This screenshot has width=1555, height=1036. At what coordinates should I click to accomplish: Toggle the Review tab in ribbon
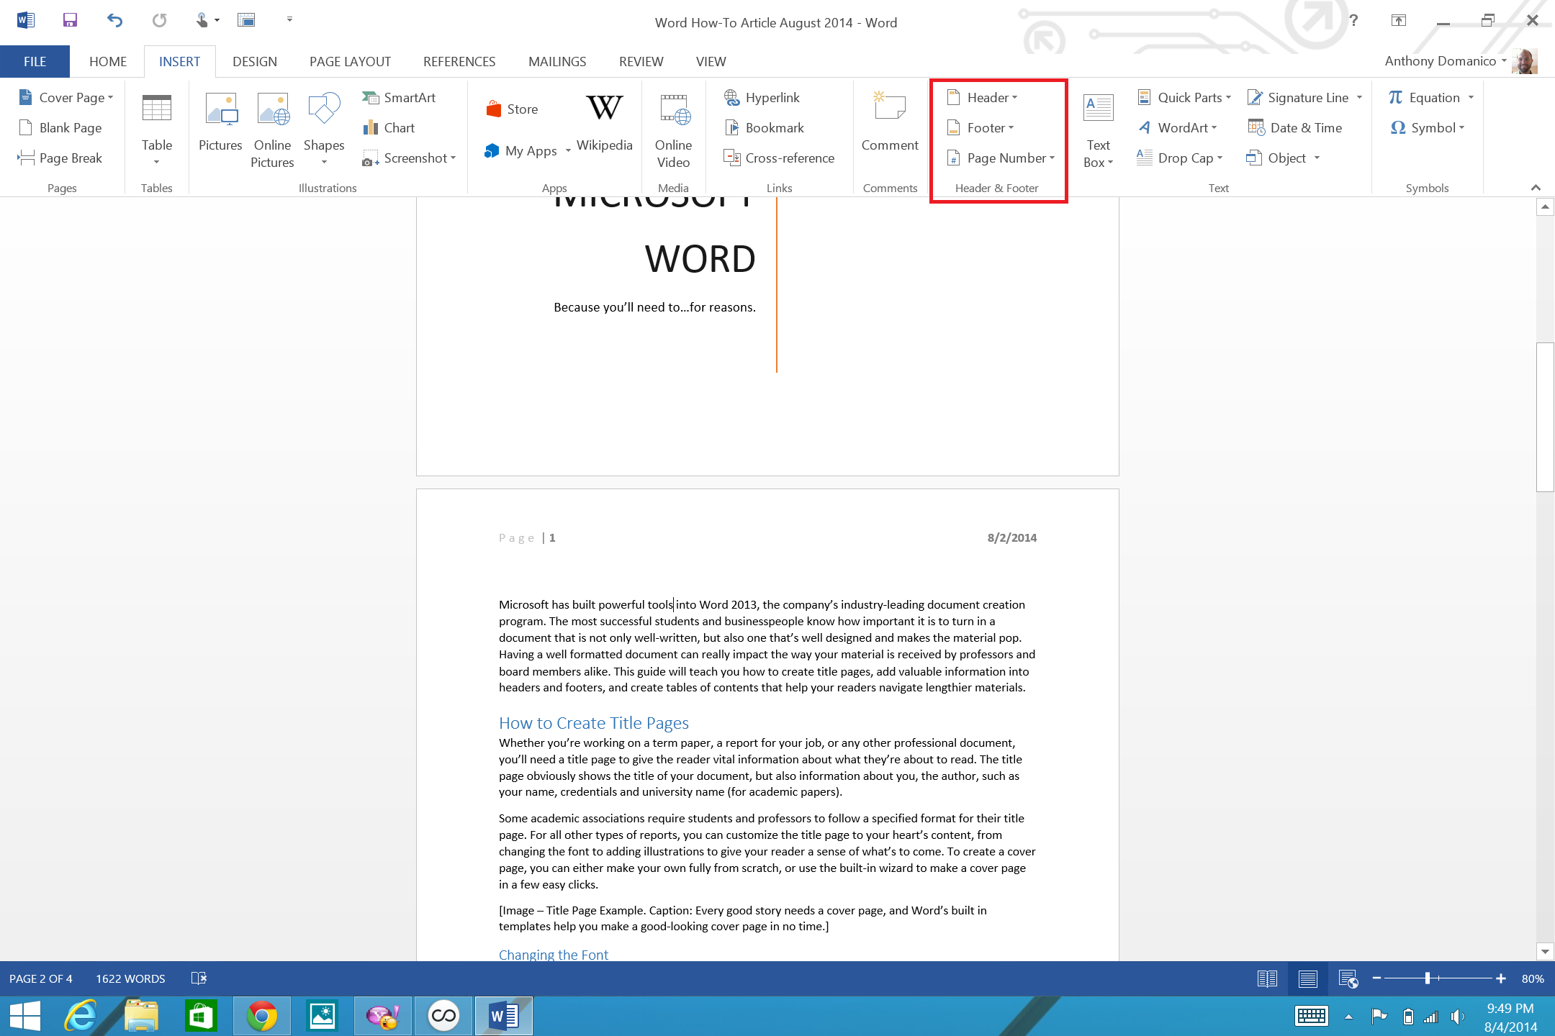[x=641, y=61]
